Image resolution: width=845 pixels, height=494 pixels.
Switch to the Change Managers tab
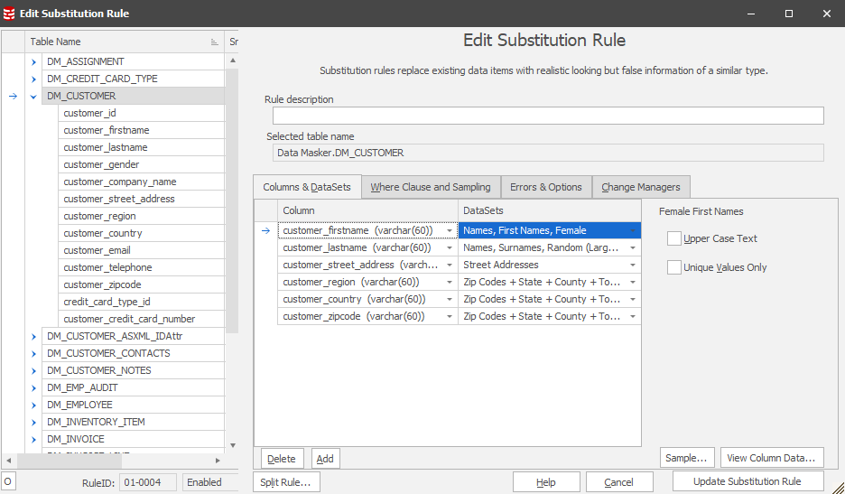(640, 187)
